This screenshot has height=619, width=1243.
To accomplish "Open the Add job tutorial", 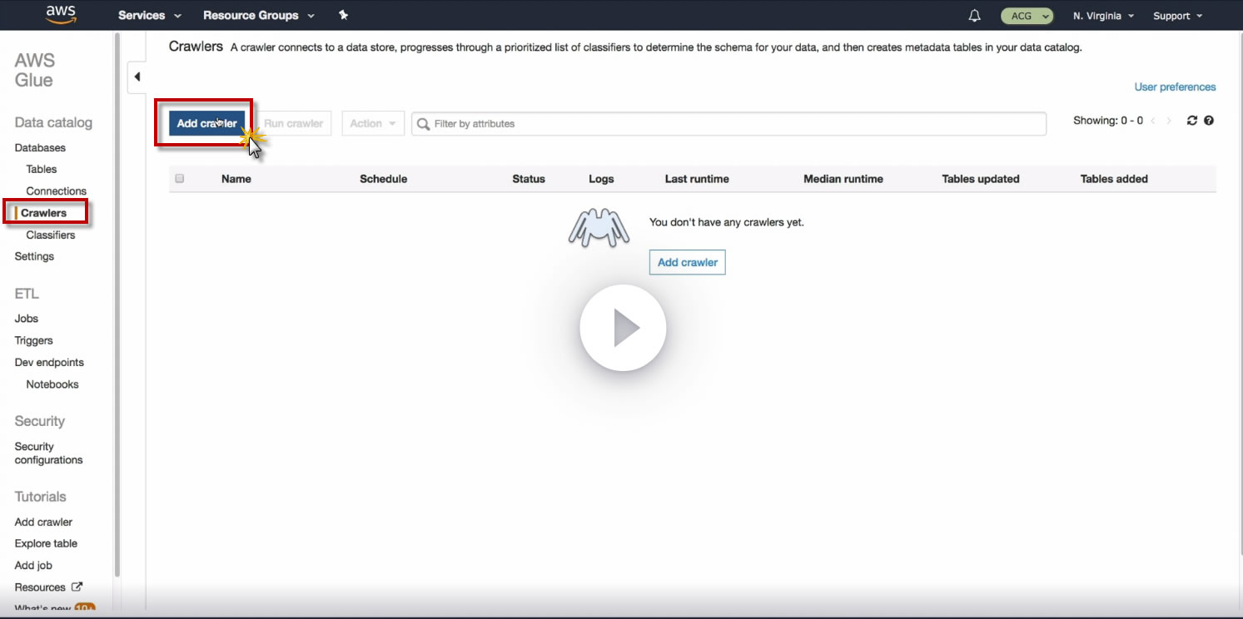I will pos(33,566).
